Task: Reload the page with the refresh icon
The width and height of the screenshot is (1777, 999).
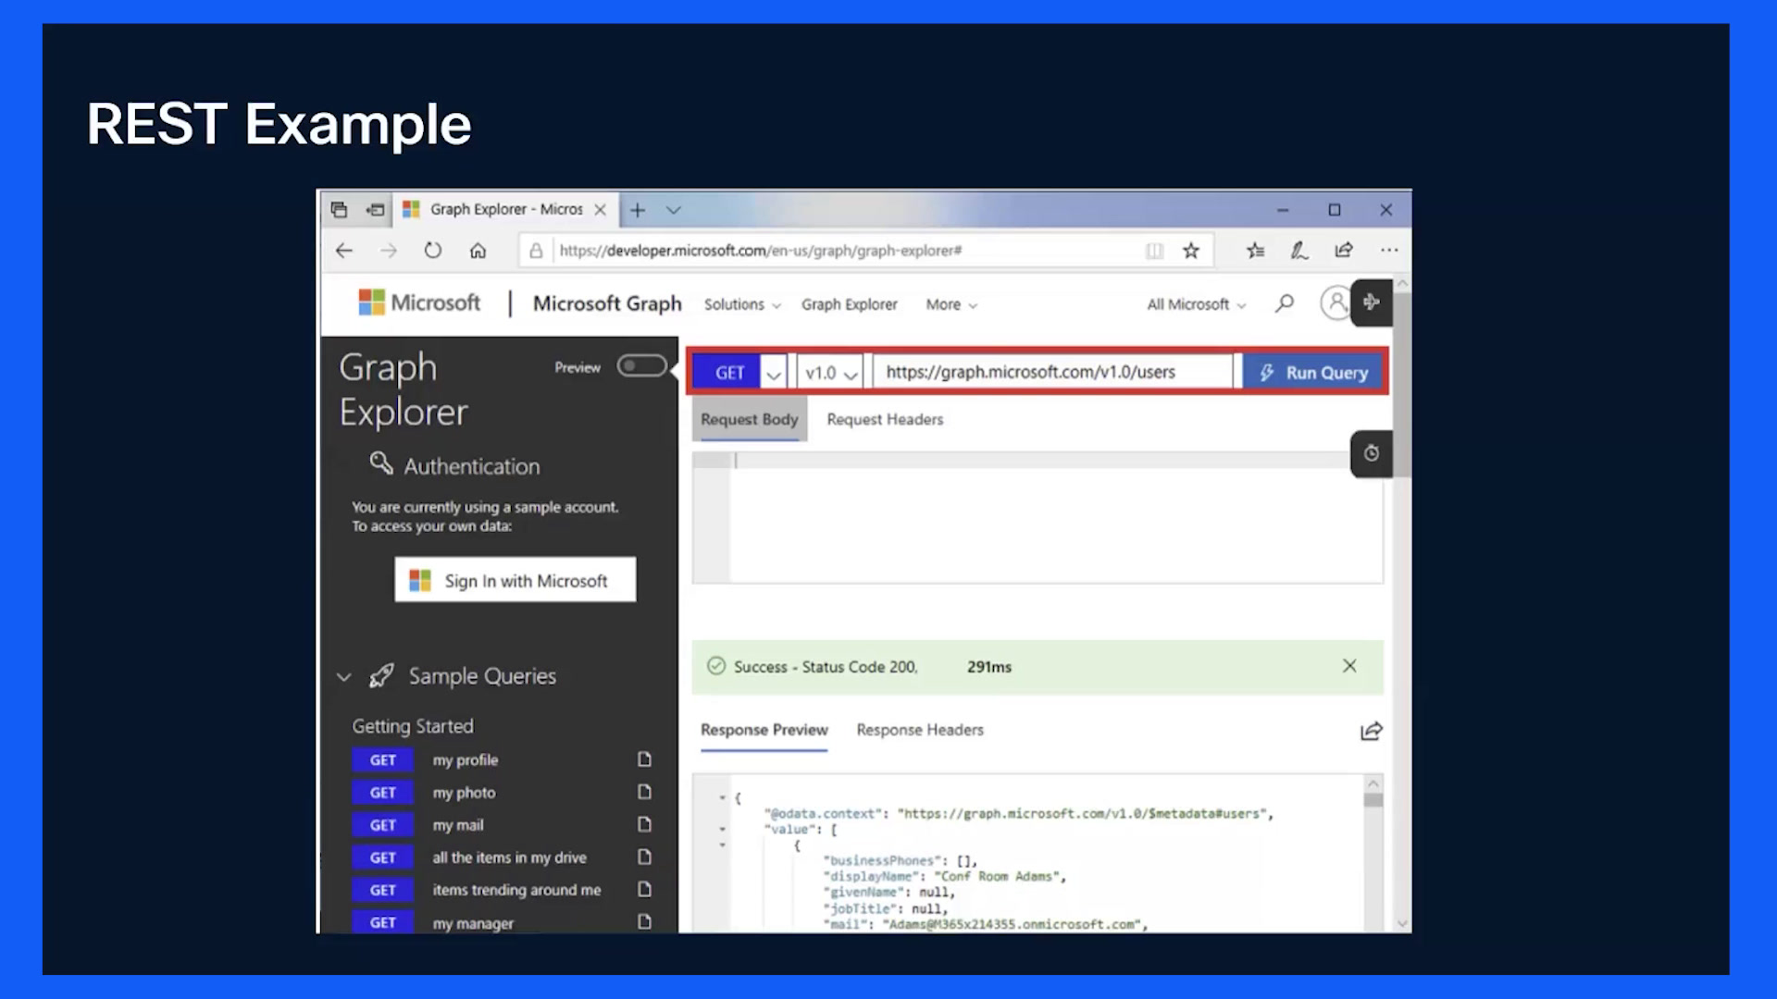Action: [432, 251]
